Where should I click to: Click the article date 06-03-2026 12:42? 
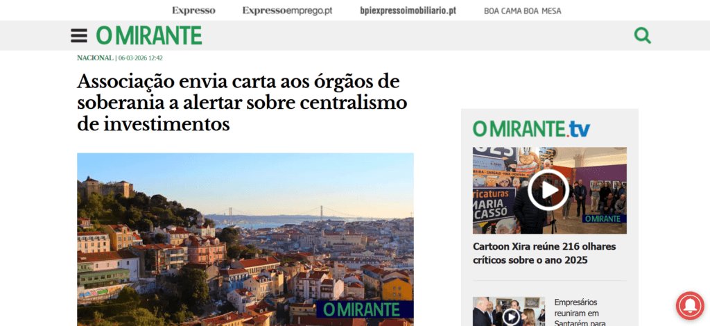point(140,58)
